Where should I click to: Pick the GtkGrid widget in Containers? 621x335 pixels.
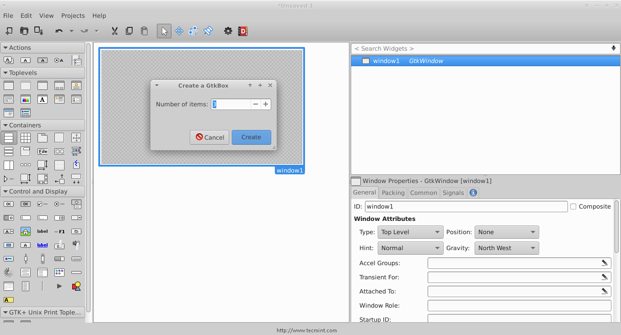click(x=26, y=138)
